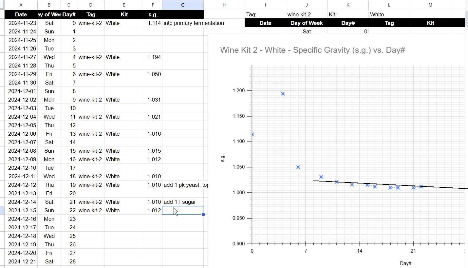Click the 'Day#' horizontal axis title
The height and width of the screenshot is (268, 468).
pyautogui.click(x=405, y=263)
